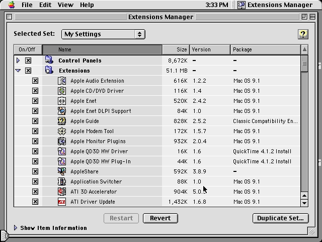Toggle the Control Panels group checkbox
The width and height of the screenshot is (322, 242).
click(28, 60)
